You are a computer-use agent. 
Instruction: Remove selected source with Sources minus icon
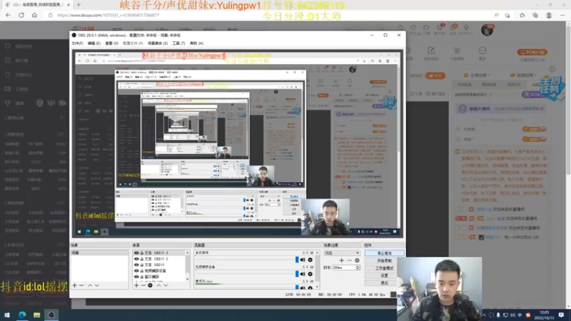point(143,285)
